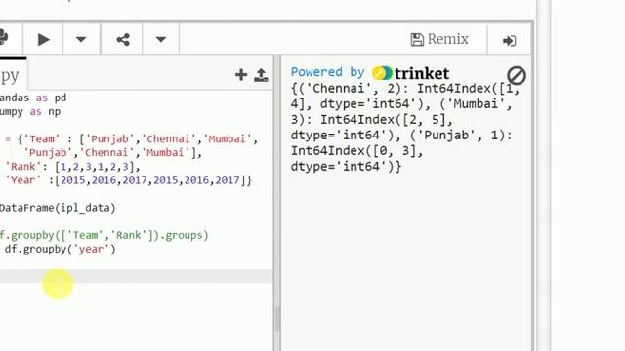Click the 'Rank': [1,2,3,1,2,3] line
Viewport: 625px width, 351px height.
pyautogui.click(x=72, y=167)
